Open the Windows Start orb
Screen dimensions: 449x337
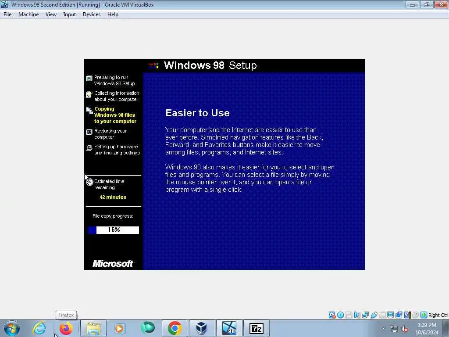(x=12, y=328)
